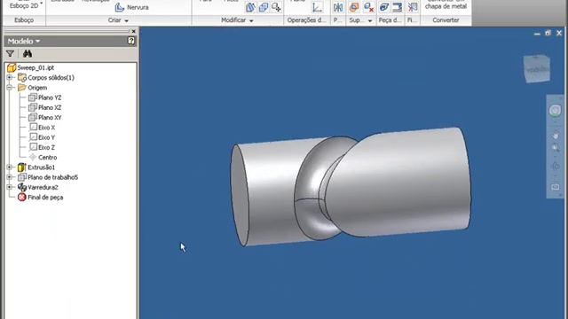Click the Converter panel label
The height and width of the screenshot is (319, 568).
coord(446,20)
